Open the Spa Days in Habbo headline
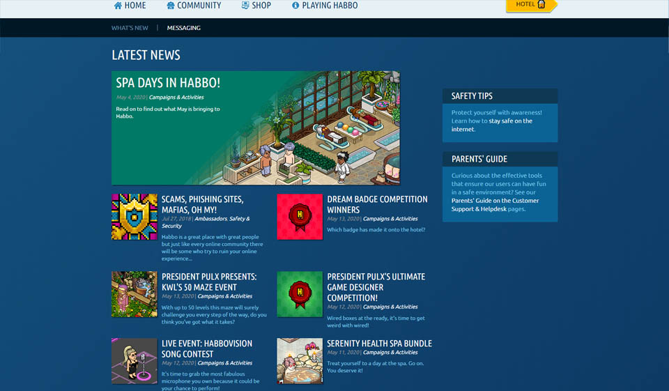The image size is (669, 391). (168, 83)
